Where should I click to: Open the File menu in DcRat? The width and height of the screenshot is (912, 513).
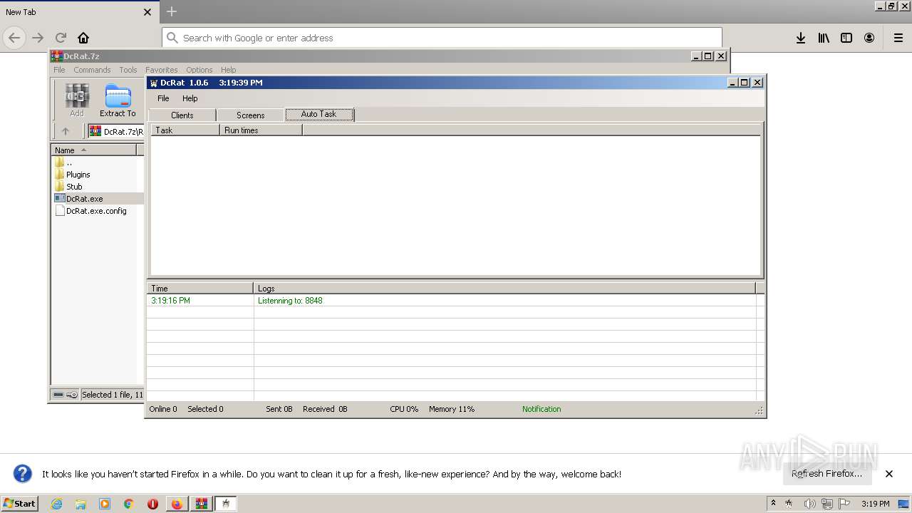click(163, 98)
